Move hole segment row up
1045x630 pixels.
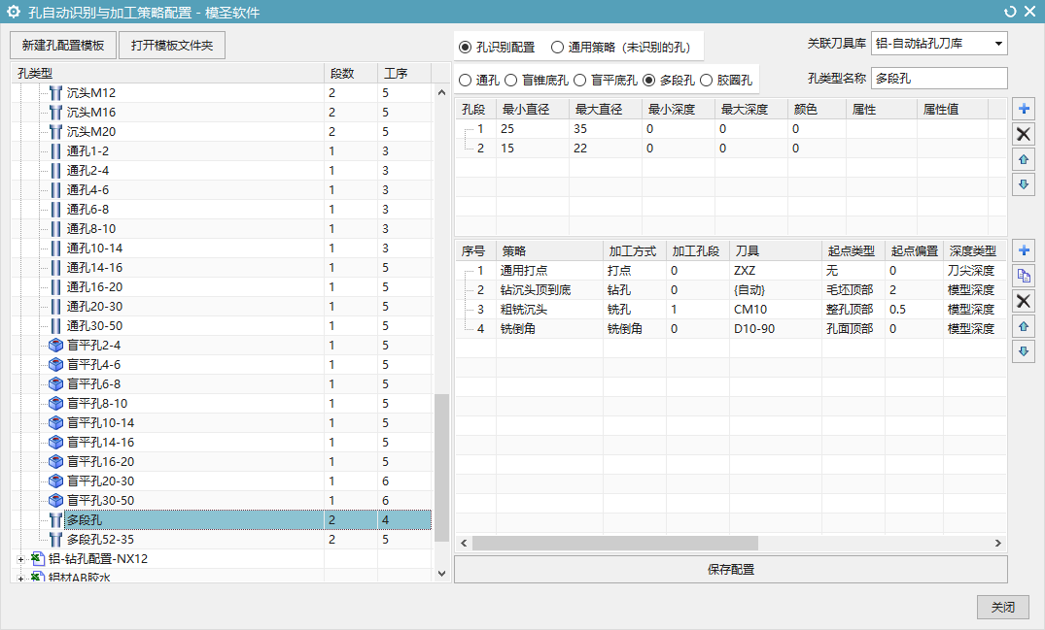[x=1024, y=159]
